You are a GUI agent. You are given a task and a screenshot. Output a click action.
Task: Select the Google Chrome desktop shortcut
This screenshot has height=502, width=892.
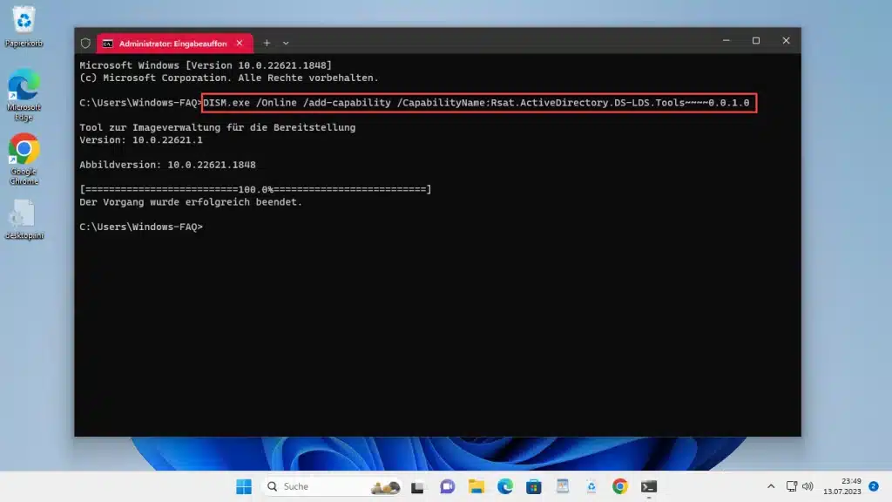pos(24,159)
